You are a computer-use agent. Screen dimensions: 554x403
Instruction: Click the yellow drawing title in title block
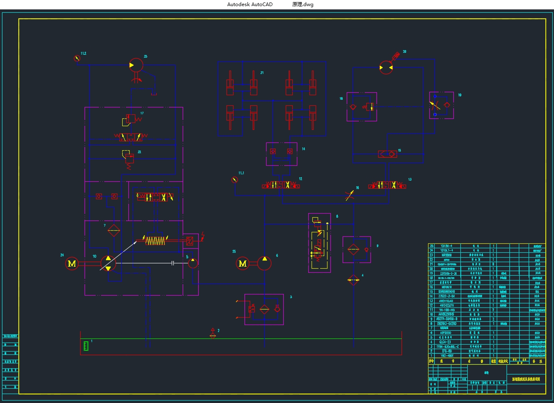coord(526,379)
